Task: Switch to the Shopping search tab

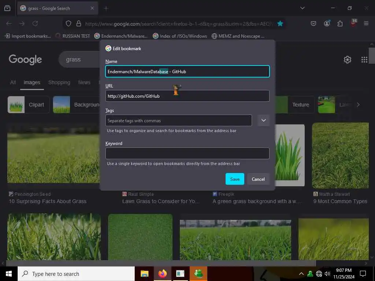Action: tap(59, 82)
